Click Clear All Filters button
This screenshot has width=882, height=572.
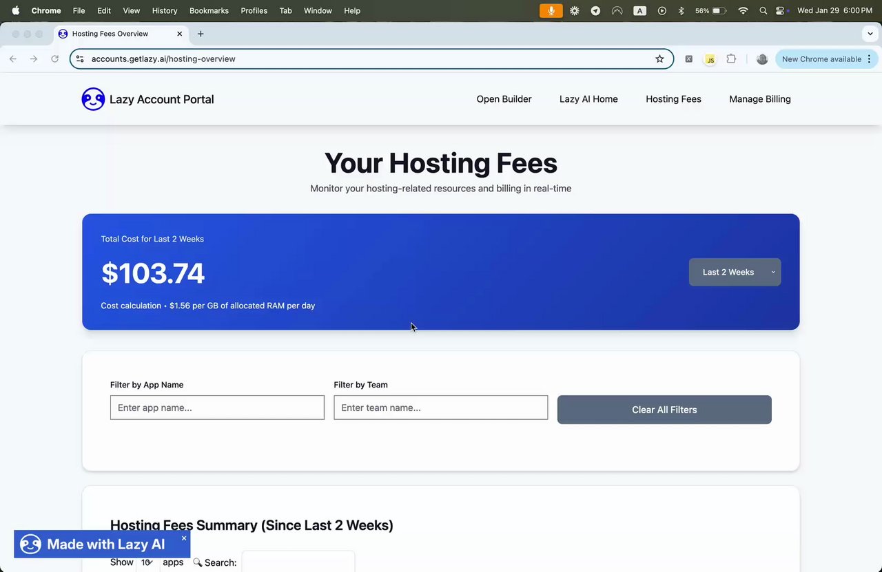[664, 410]
